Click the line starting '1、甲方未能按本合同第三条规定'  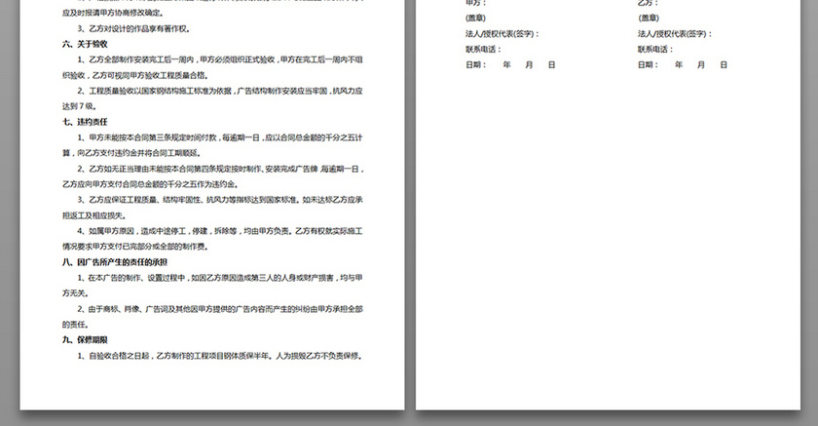coord(220,137)
